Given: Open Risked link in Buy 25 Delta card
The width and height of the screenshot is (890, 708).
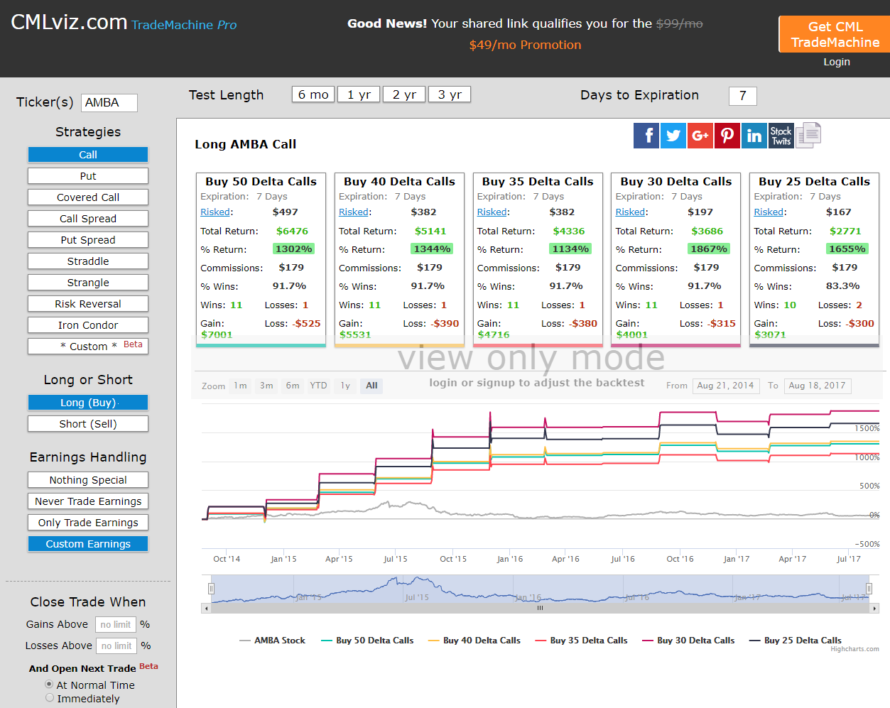Looking at the screenshot, I should pyautogui.click(x=769, y=212).
